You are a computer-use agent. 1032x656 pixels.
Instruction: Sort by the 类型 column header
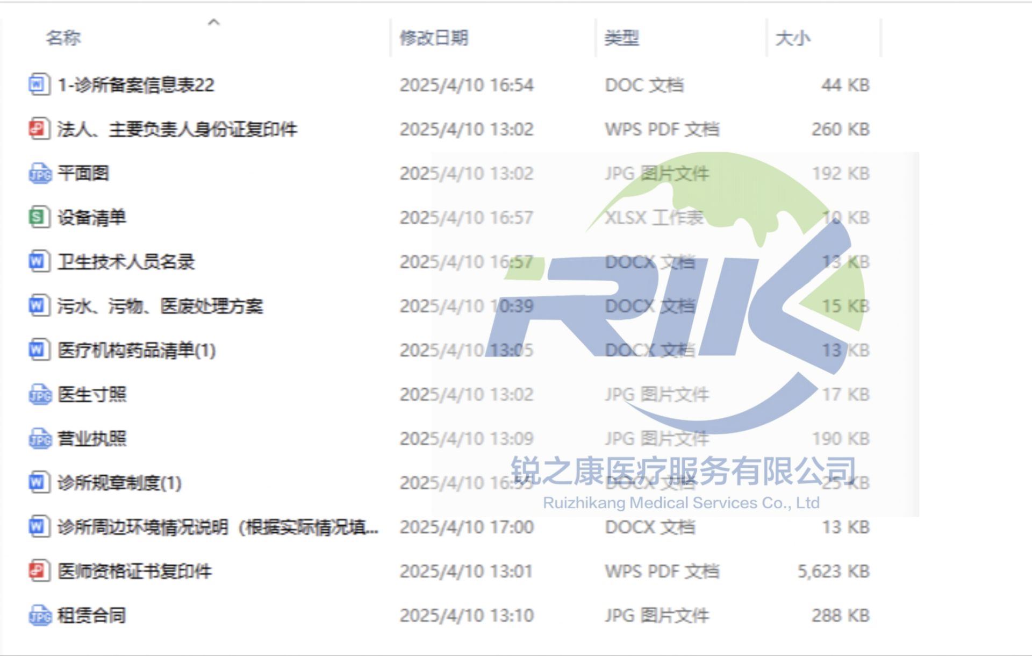click(x=622, y=38)
